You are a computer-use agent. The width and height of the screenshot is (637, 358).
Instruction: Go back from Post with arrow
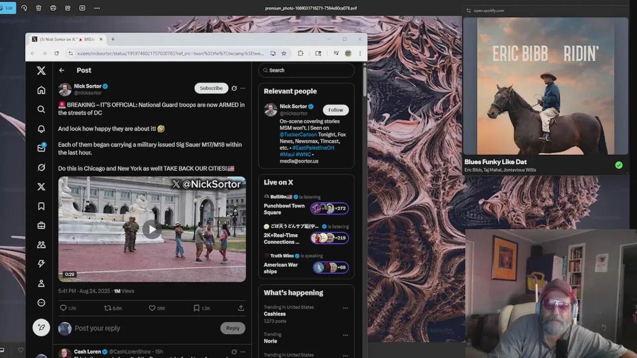click(62, 71)
